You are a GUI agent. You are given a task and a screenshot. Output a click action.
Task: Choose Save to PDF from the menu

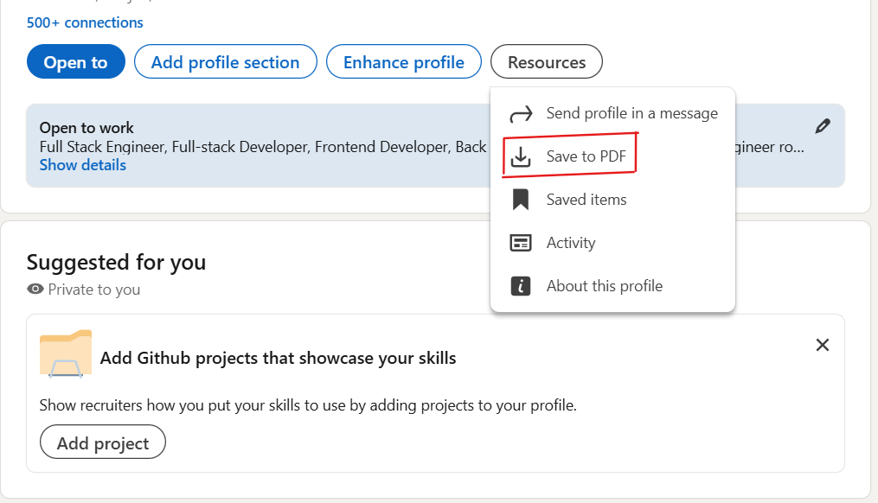pyautogui.click(x=583, y=156)
